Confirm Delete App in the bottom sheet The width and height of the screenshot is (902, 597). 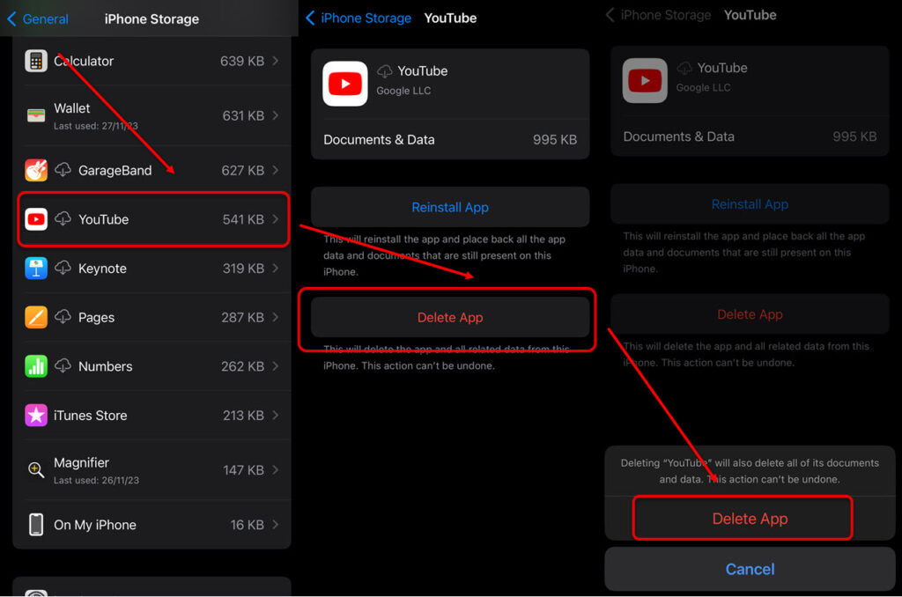[750, 519]
